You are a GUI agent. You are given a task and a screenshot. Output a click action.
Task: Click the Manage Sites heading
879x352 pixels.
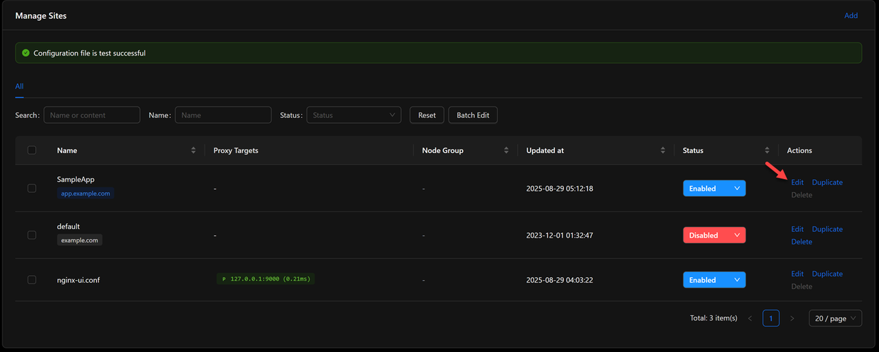pyautogui.click(x=41, y=15)
